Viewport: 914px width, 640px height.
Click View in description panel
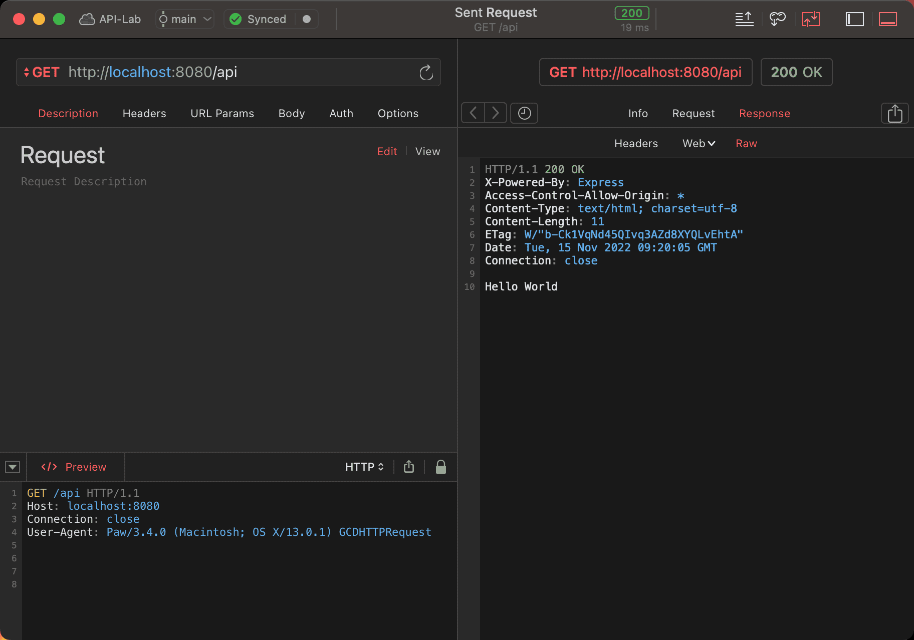(x=427, y=151)
